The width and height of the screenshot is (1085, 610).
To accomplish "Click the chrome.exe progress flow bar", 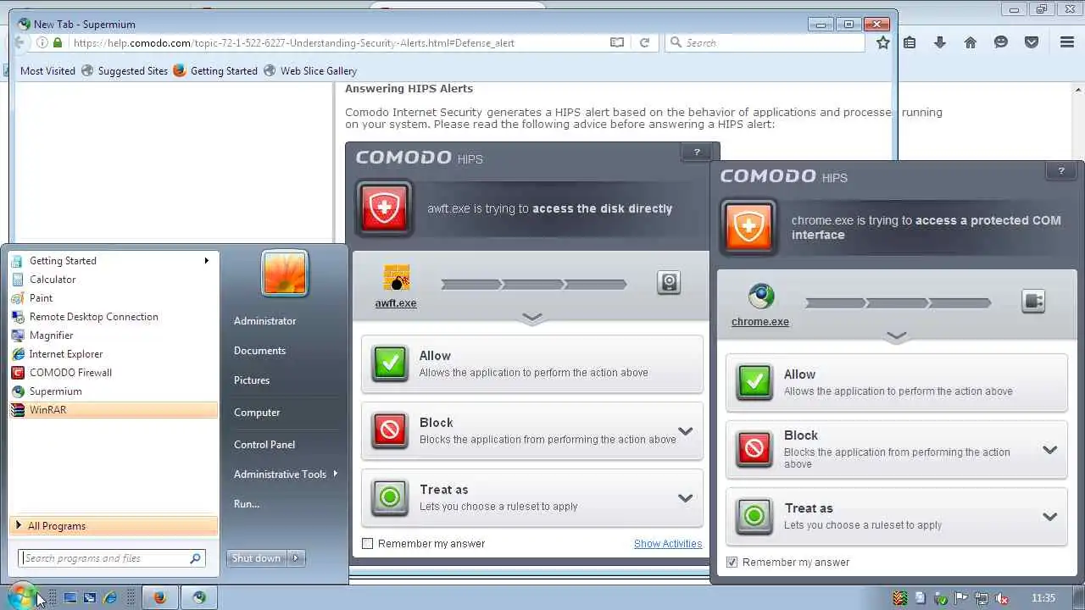I will click(899, 303).
